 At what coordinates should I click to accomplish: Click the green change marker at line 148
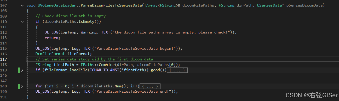(19, 86)
